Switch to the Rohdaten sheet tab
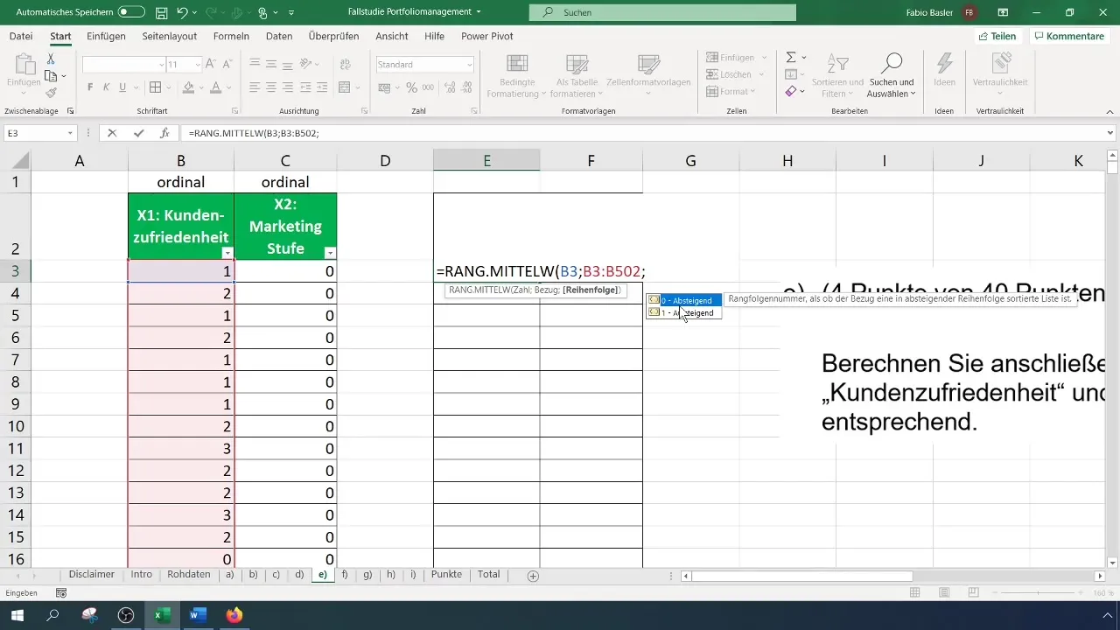This screenshot has height=630, width=1120. (x=188, y=575)
